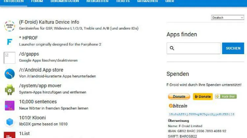
Task: Select the /d/gapps placeholder icon
Action: (x=10, y=58)
